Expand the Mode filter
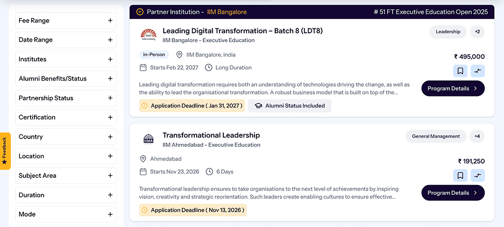 coord(66,214)
